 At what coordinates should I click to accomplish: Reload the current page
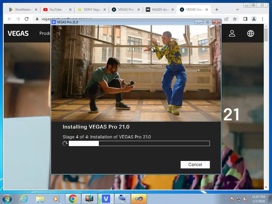(27, 19)
